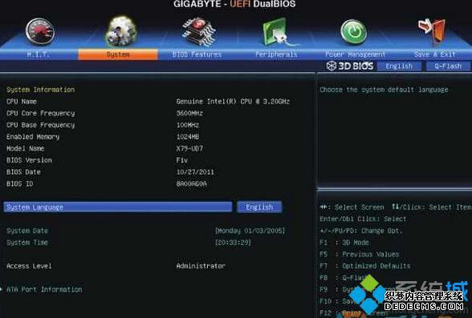Click the System Information heading

(x=41, y=90)
